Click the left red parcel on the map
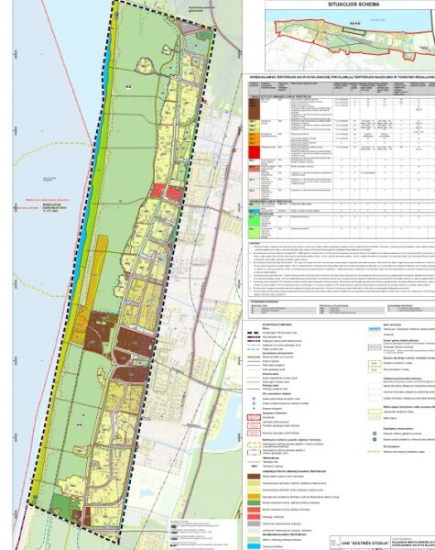Viewport: 435px width, 550px height. point(158,192)
